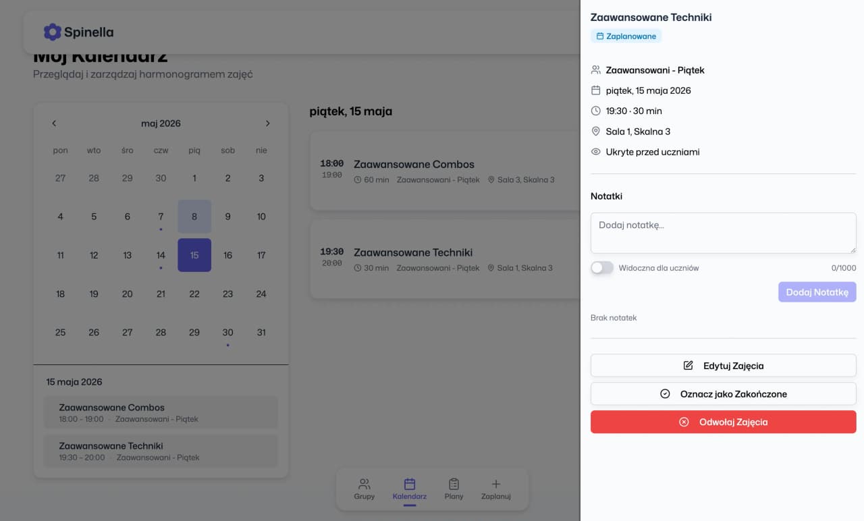The width and height of the screenshot is (864, 521).
Task: Open the Zaawansowane Combos 18:00 class card
Action: [x=445, y=171]
